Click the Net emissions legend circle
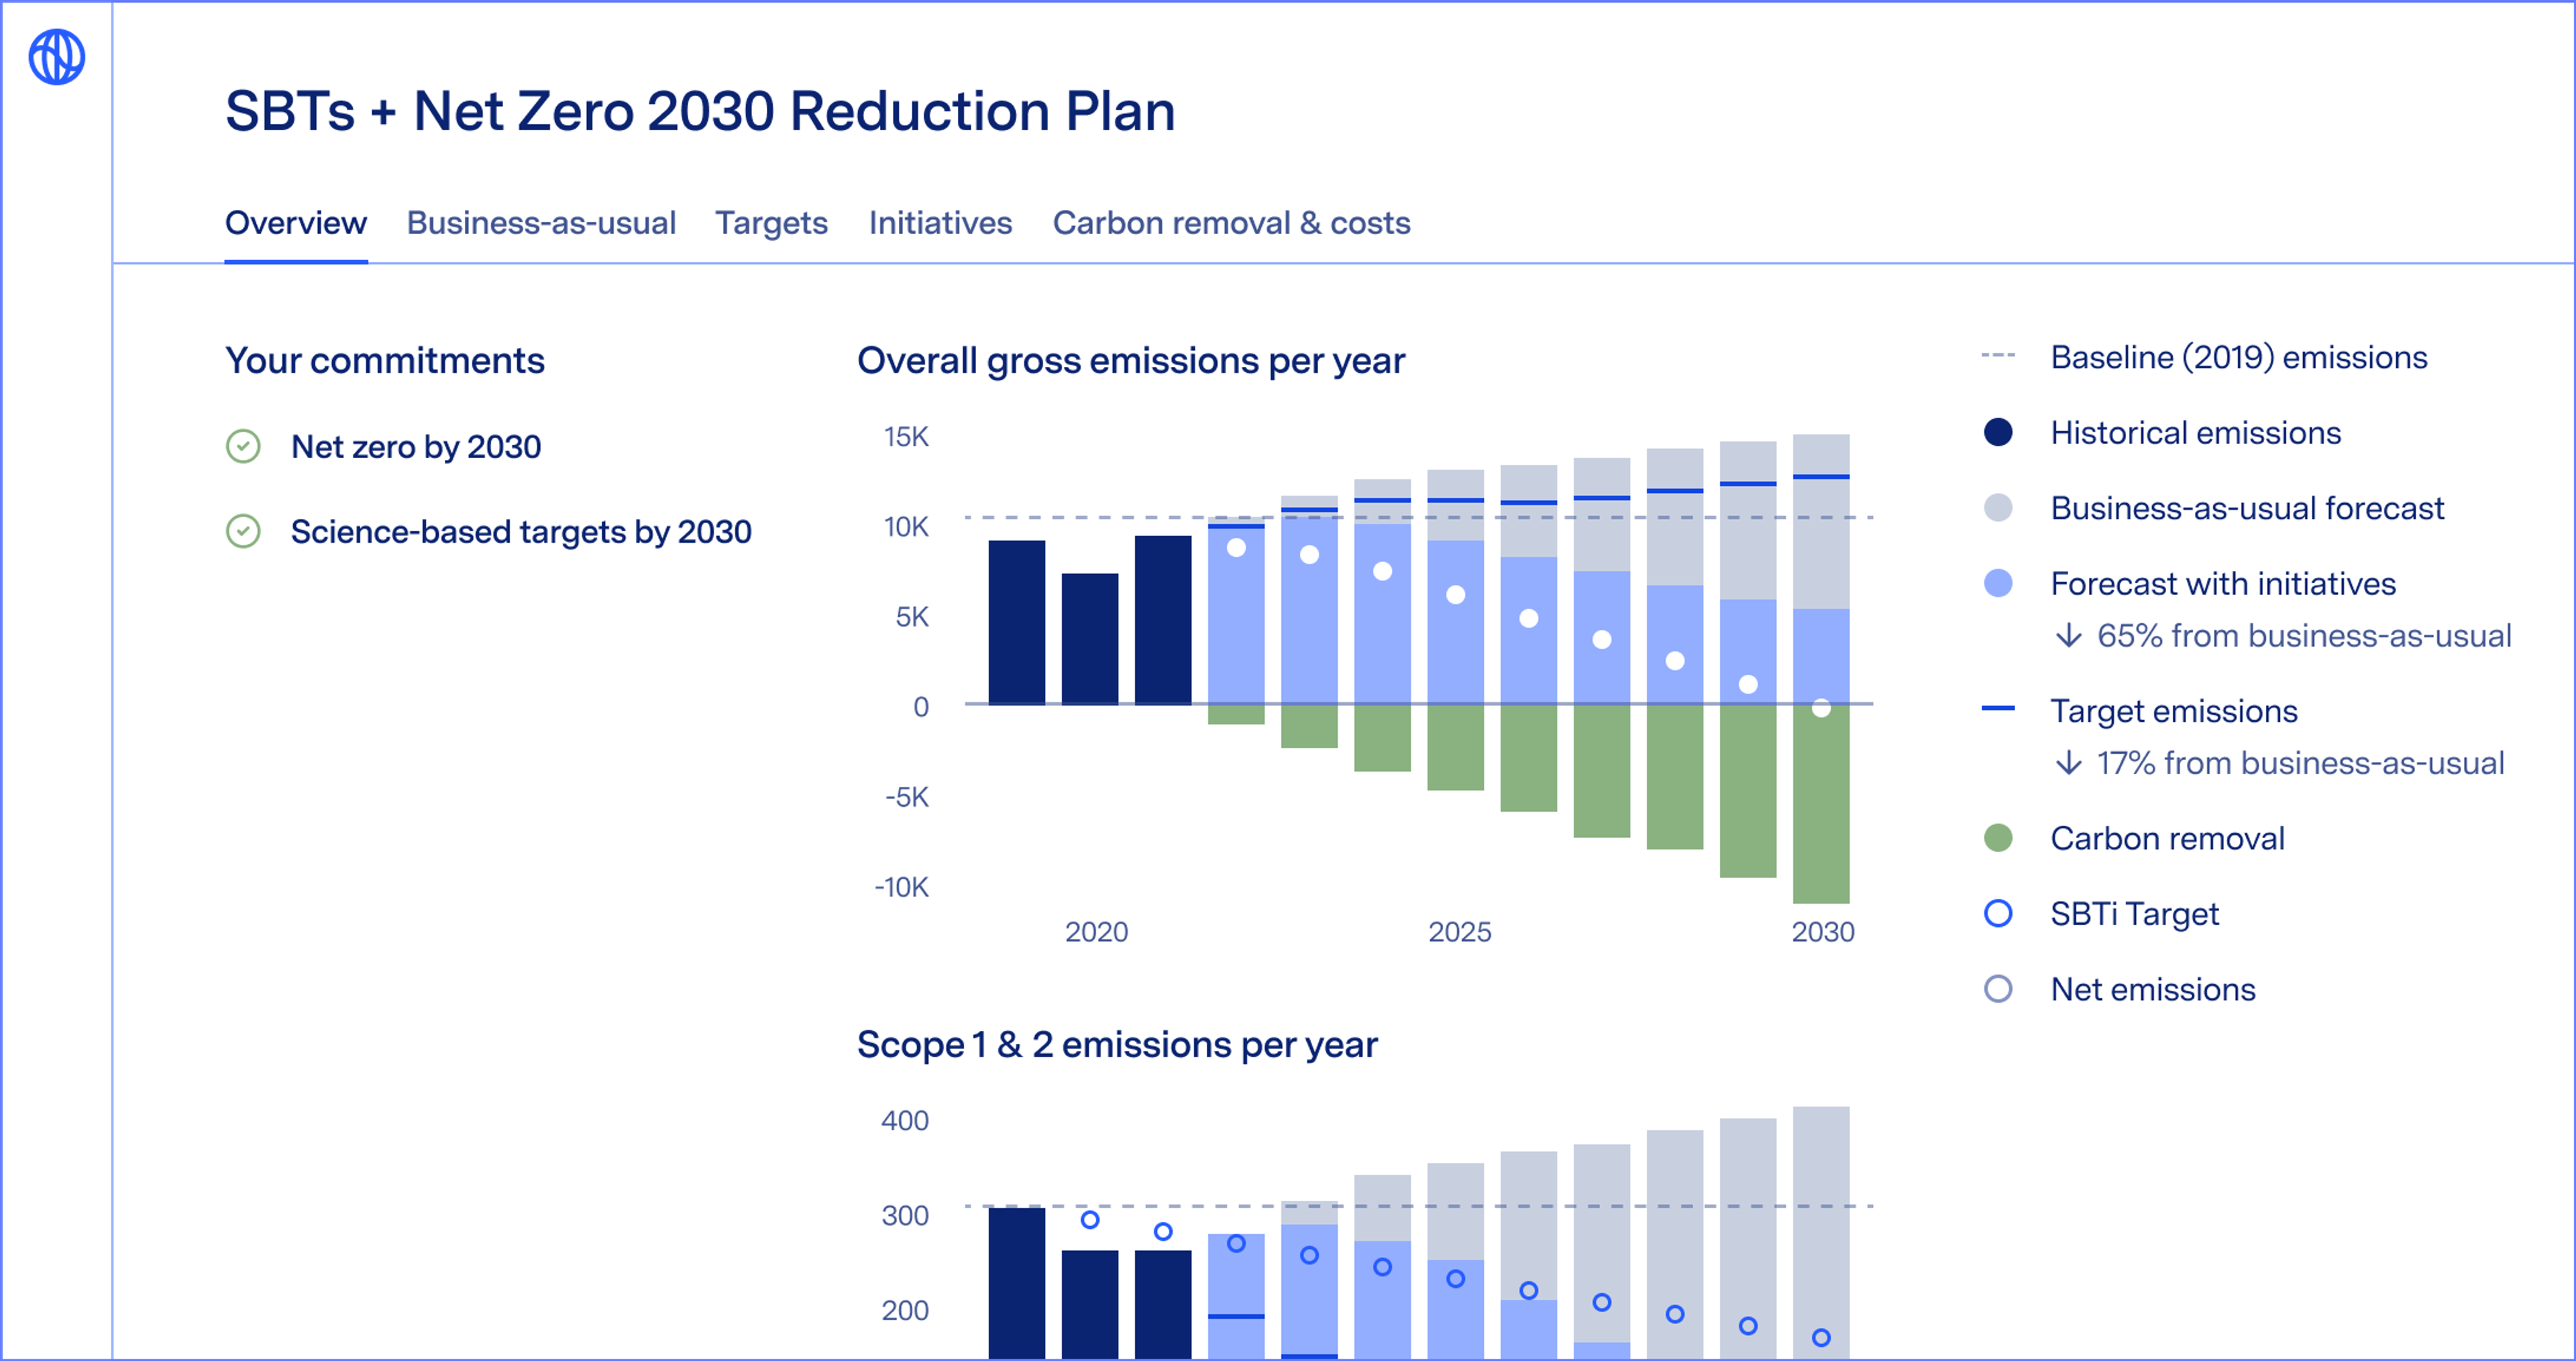Viewport: 2576px width, 1361px height. click(x=1997, y=989)
